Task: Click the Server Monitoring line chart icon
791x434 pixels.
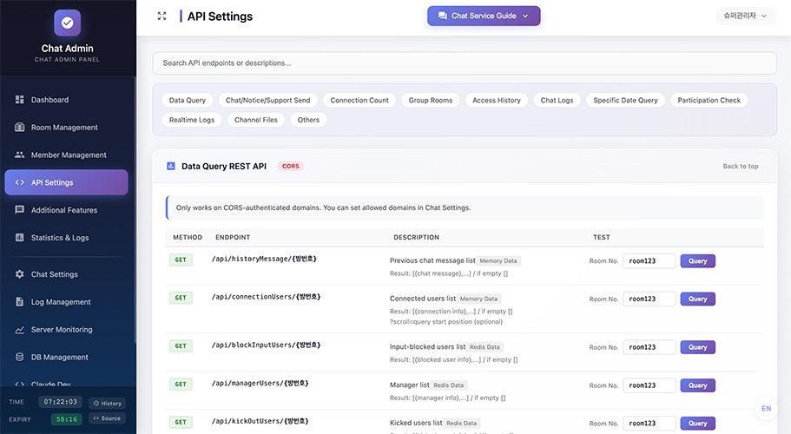Action: pyautogui.click(x=20, y=330)
